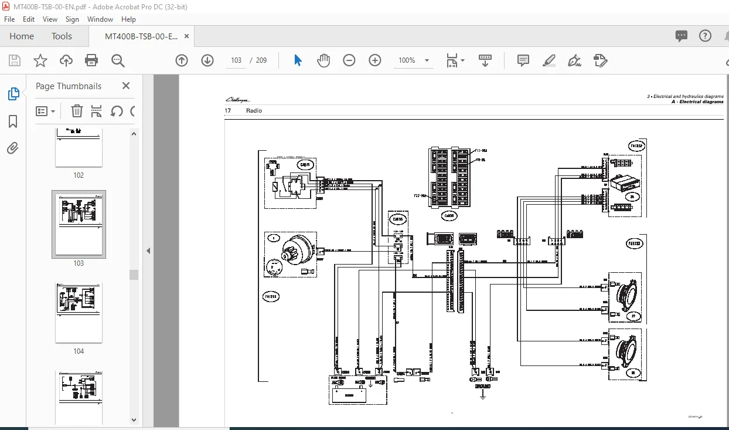
Task: Open the print pages icon in the thumbnails panel
Action: click(97, 111)
